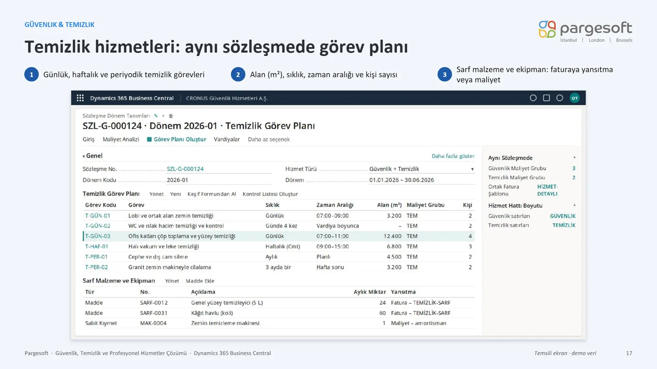Viewport: 657px width, 369px height.
Task: Click Keşif Formundan Al
Action: pos(212,194)
